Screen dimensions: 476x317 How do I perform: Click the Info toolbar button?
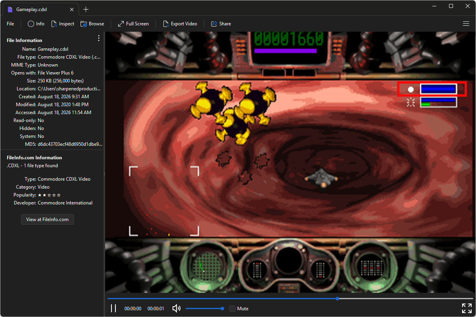click(x=36, y=24)
